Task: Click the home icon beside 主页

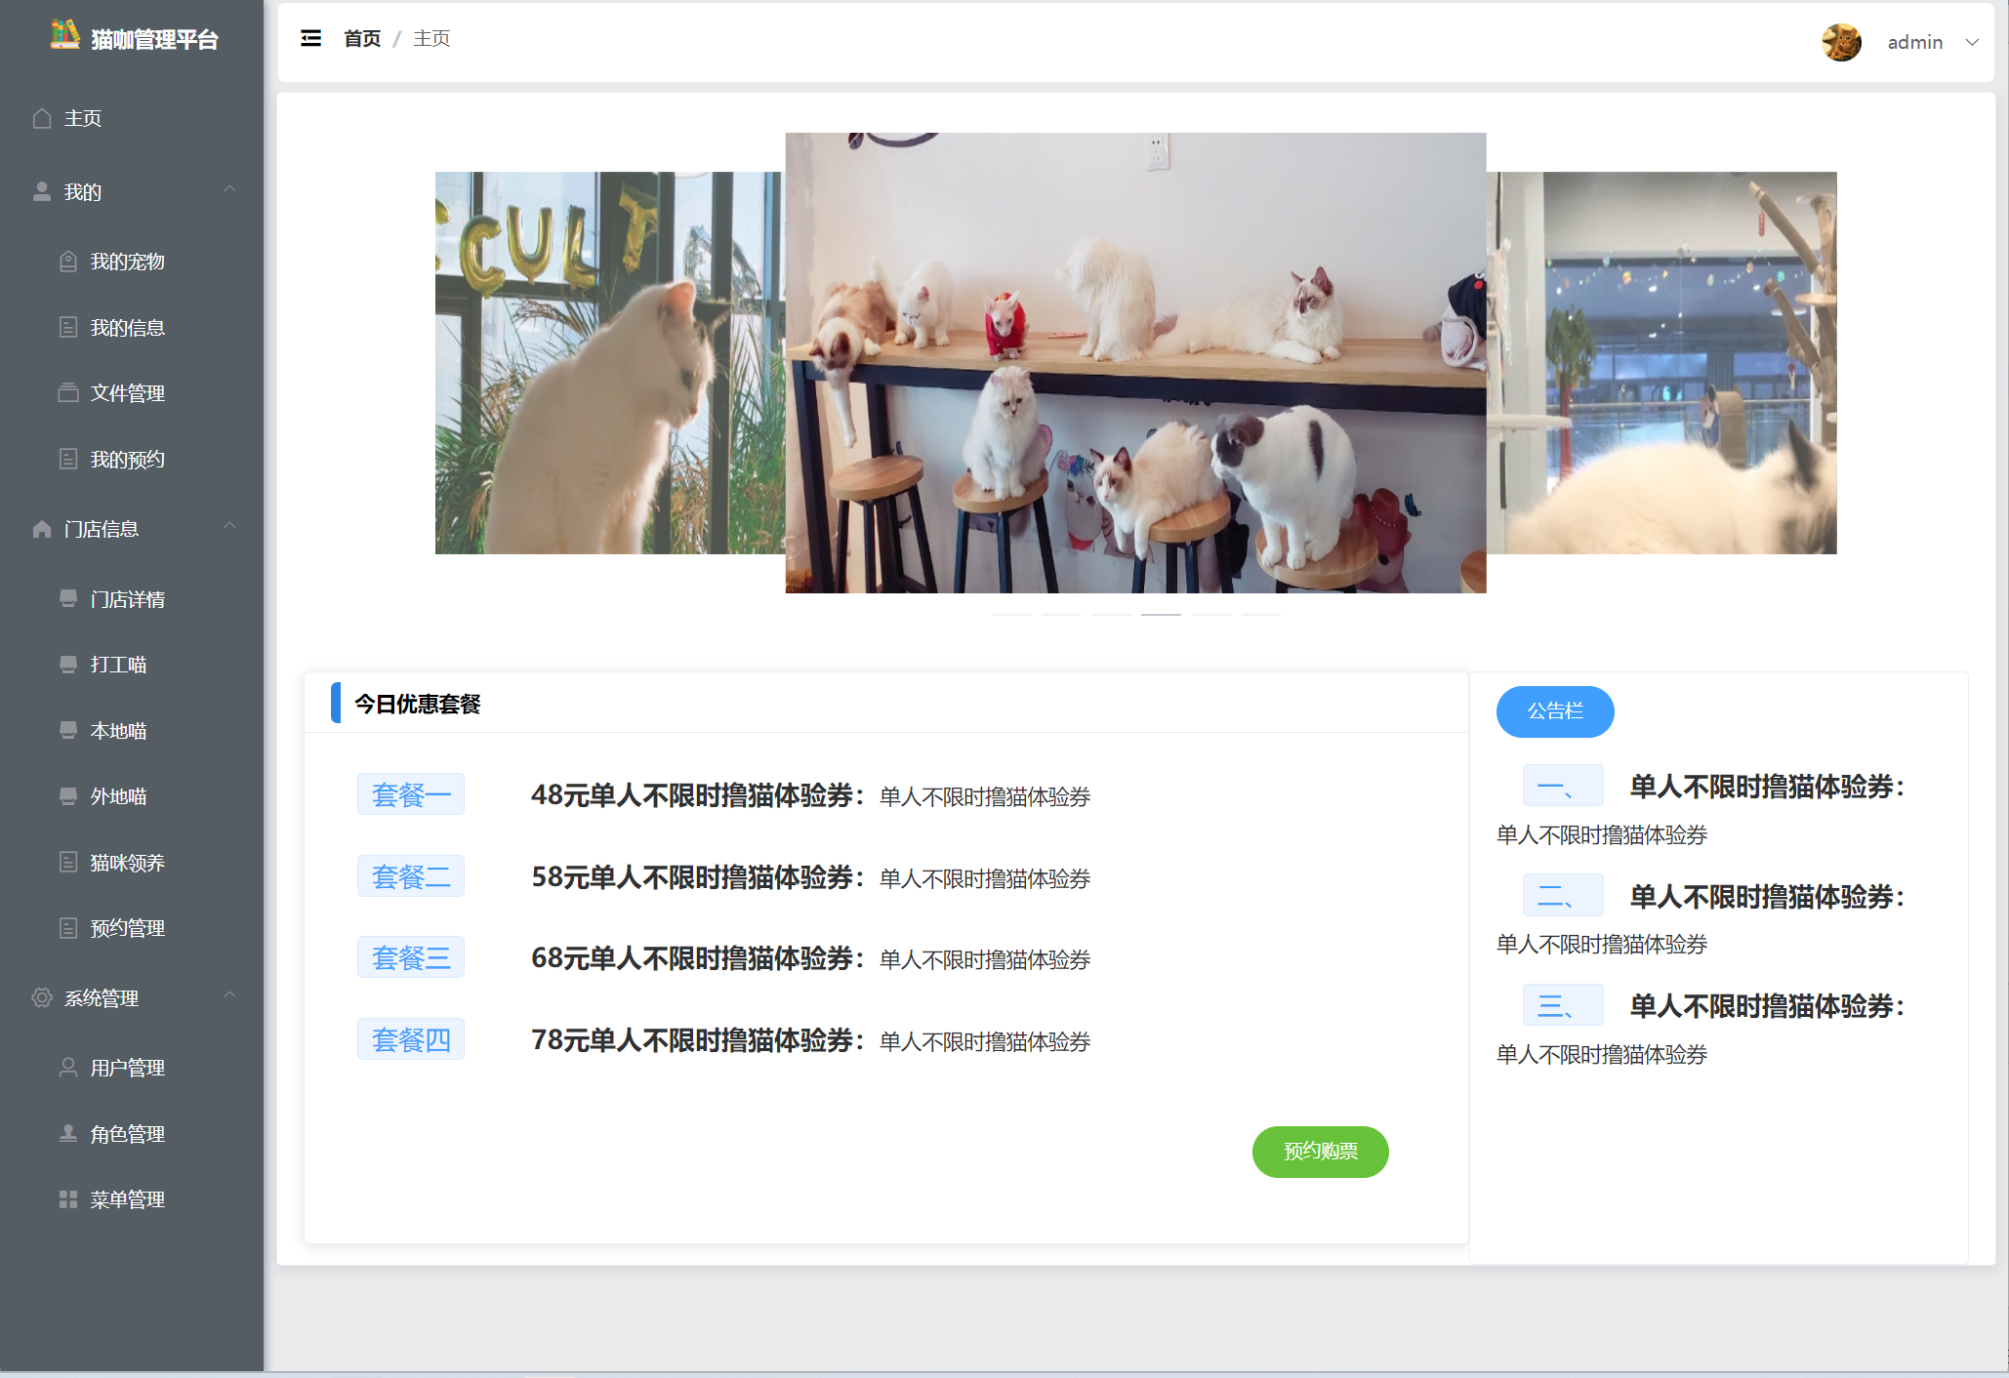Action: (42, 118)
